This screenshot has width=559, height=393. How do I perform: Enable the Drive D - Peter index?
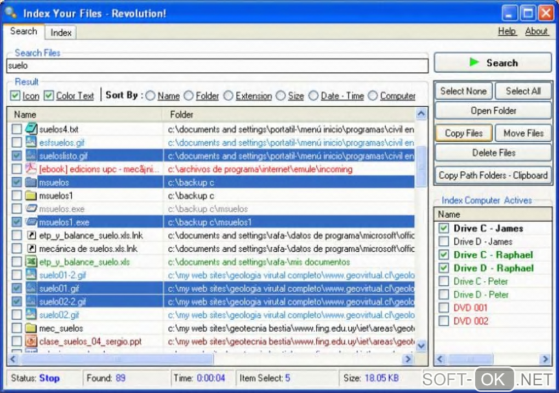(443, 294)
